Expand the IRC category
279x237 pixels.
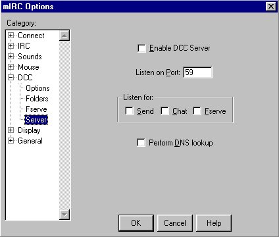pyautogui.click(x=11, y=46)
